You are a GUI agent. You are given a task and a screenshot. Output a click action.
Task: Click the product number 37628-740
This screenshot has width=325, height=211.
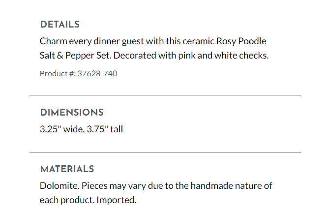tap(97, 74)
